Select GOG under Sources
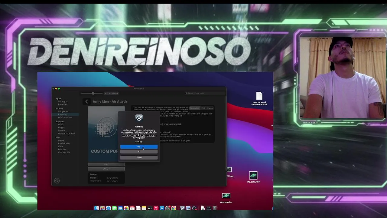Screen dimensions: 387x218 pos(61,125)
